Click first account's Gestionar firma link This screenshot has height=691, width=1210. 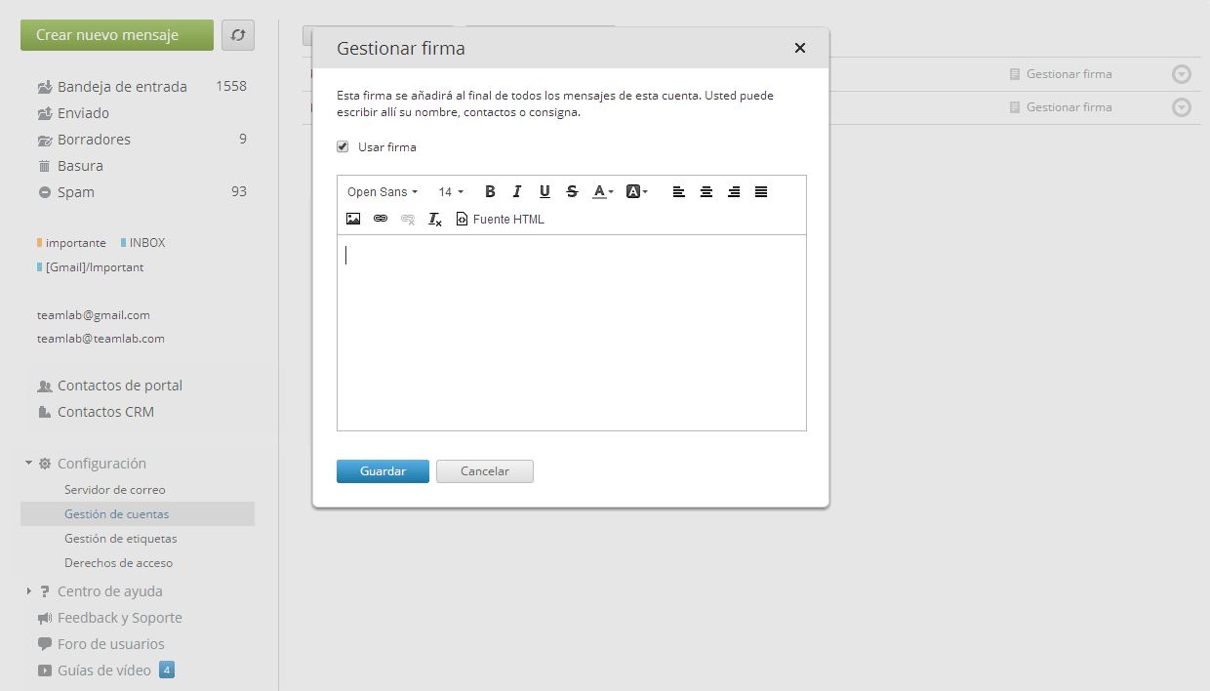1061,73
